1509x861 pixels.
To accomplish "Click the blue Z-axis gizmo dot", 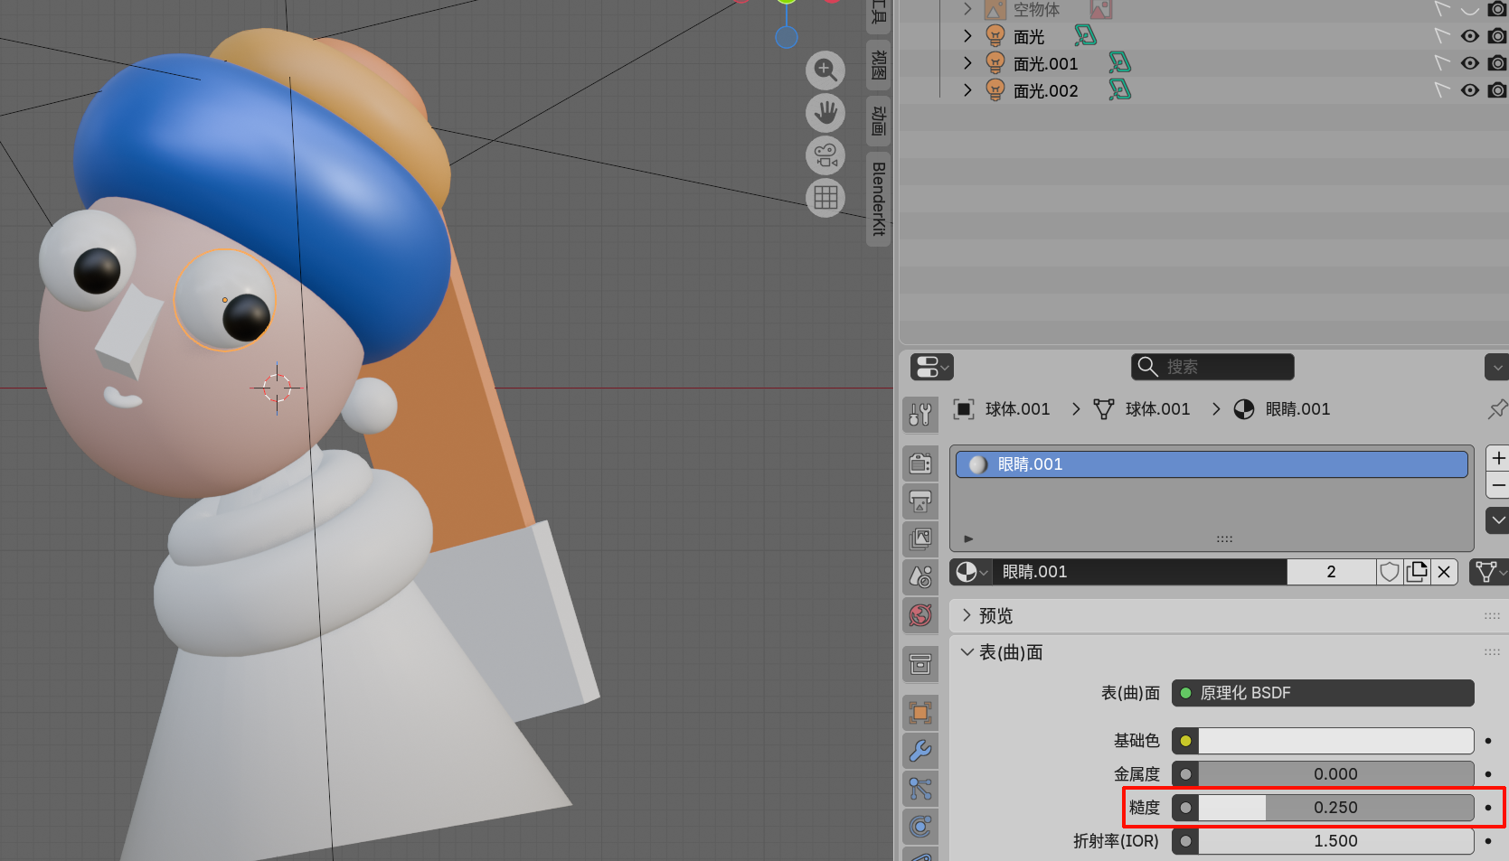I will tap(787, 37).
